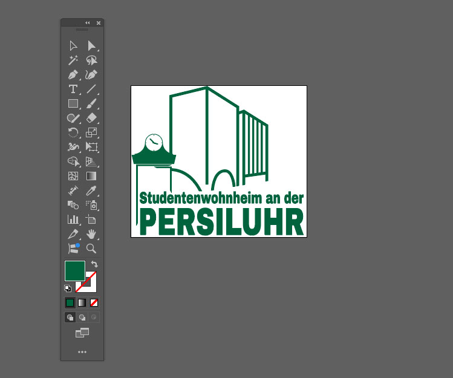Apply gradient paint mode button
Viewport: 453px width, 378px height.
pyautogui.click(x=82, y=302)
